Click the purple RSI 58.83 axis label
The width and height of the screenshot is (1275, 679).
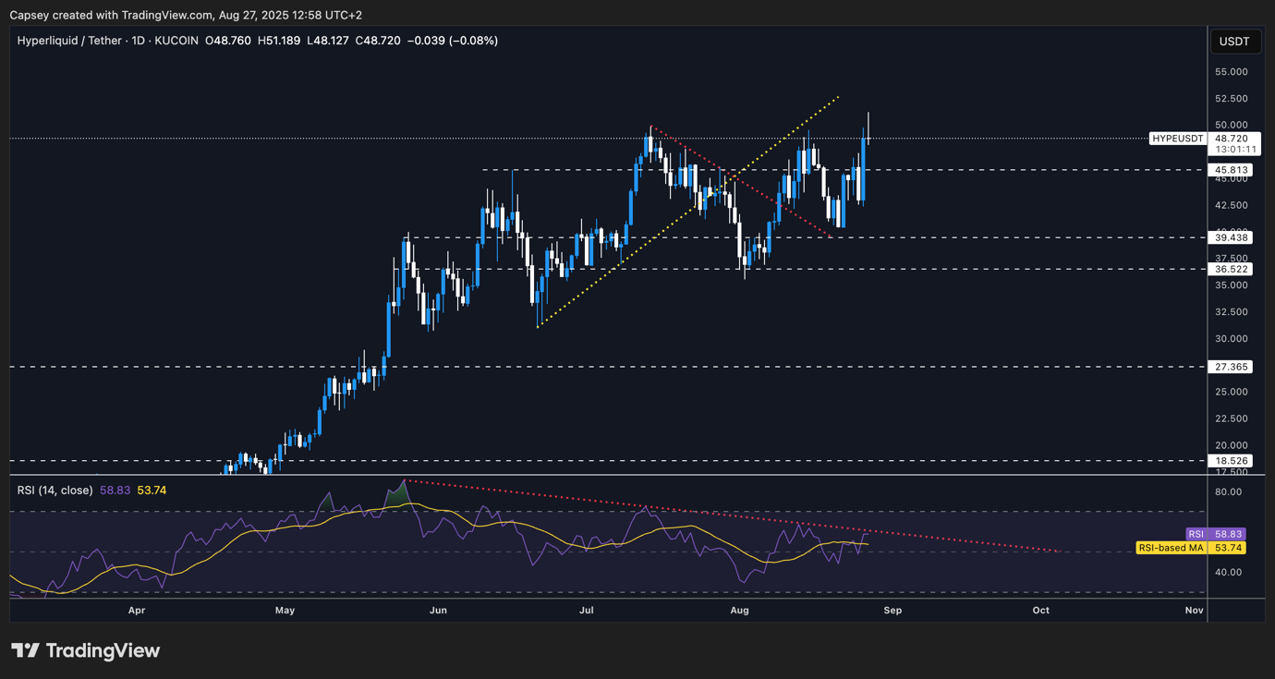(1215, 534)
